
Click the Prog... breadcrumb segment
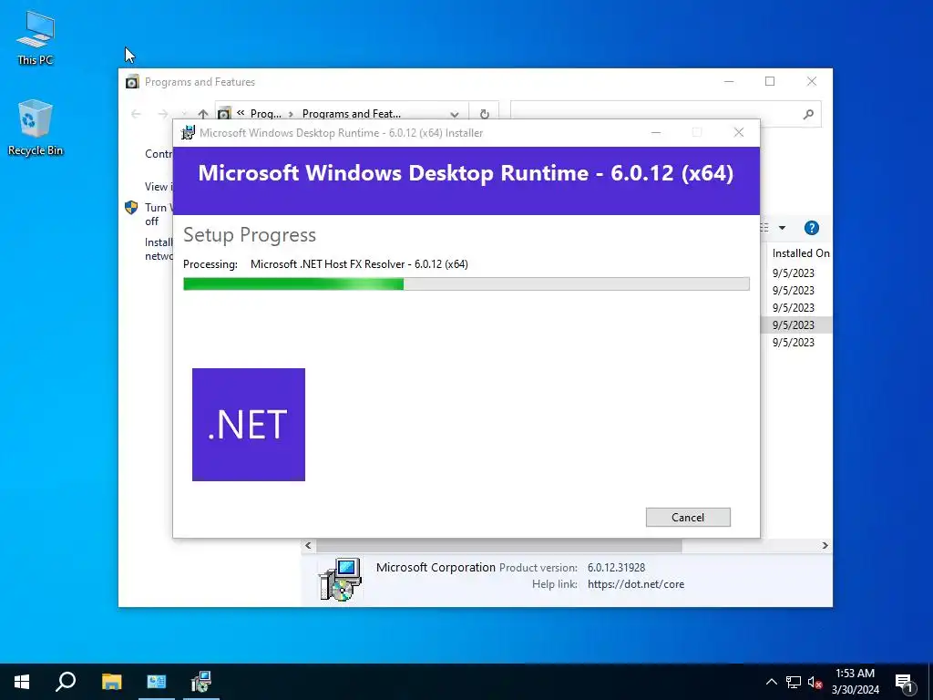265,114
